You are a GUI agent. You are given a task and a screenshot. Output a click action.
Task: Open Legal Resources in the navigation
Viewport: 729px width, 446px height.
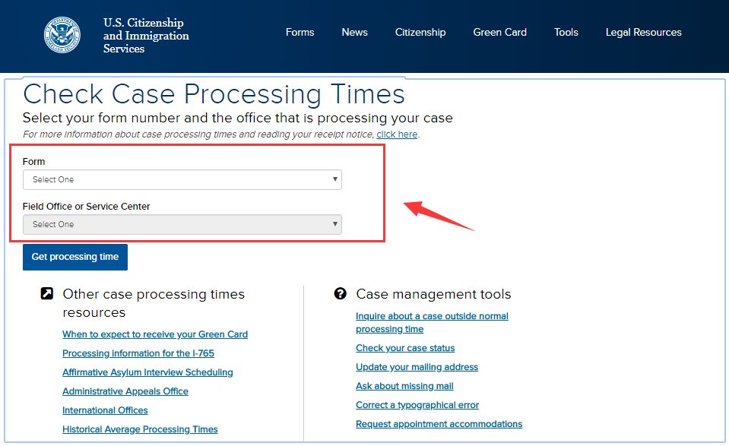click(x=643, y=32)
